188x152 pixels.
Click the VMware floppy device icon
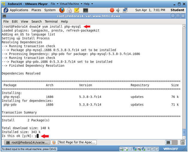[130, 149]
